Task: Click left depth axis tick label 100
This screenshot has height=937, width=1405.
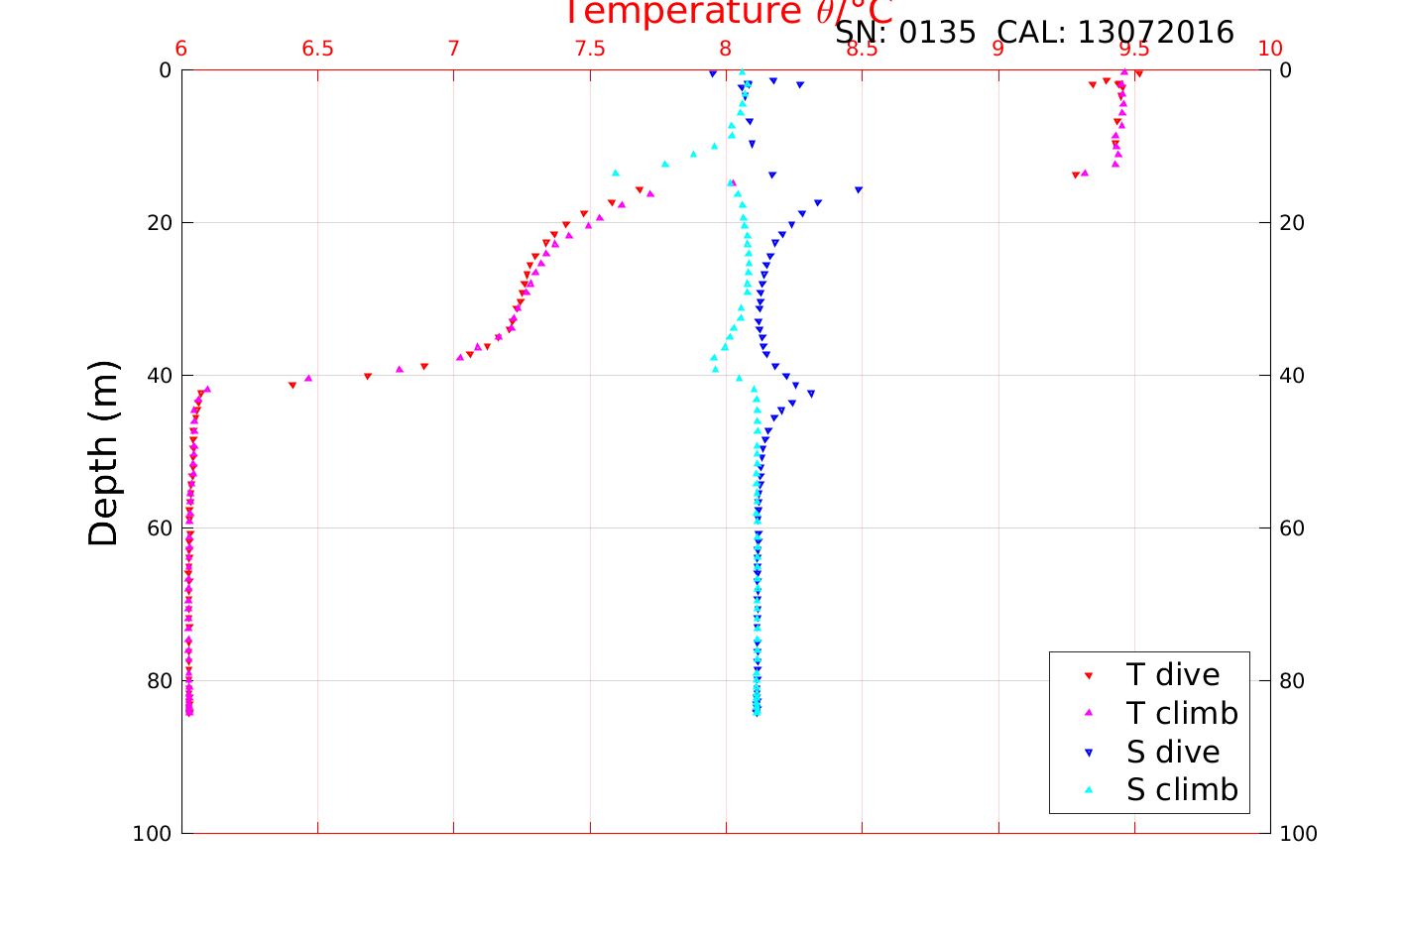Action: point(152,834)
